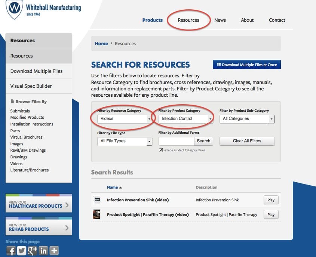Share page on Google Plus icon
The image size is (316, 257).
tap(33, 251)
